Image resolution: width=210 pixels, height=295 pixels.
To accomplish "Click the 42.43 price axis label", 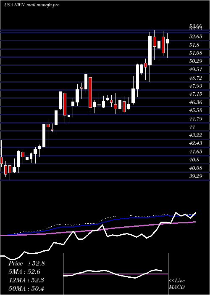I will pos(196,143).
